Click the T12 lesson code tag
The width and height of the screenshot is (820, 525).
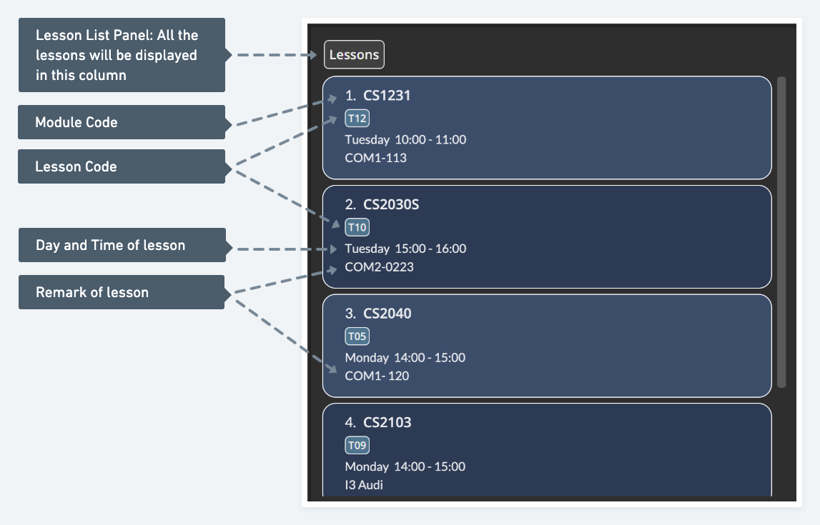click(357, 119)
